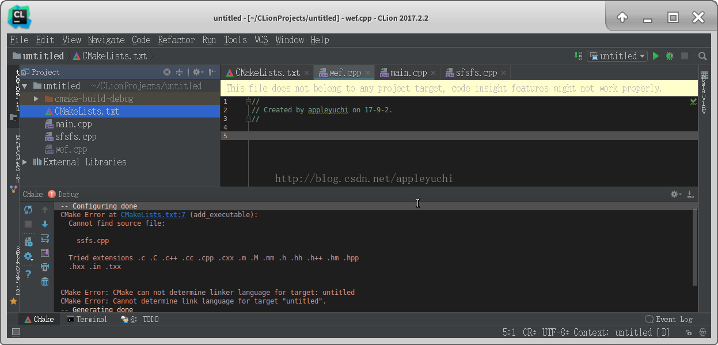Click the up arrow in CMake panel
This screenshot has height=345, width=718.
tap(45, 210)
